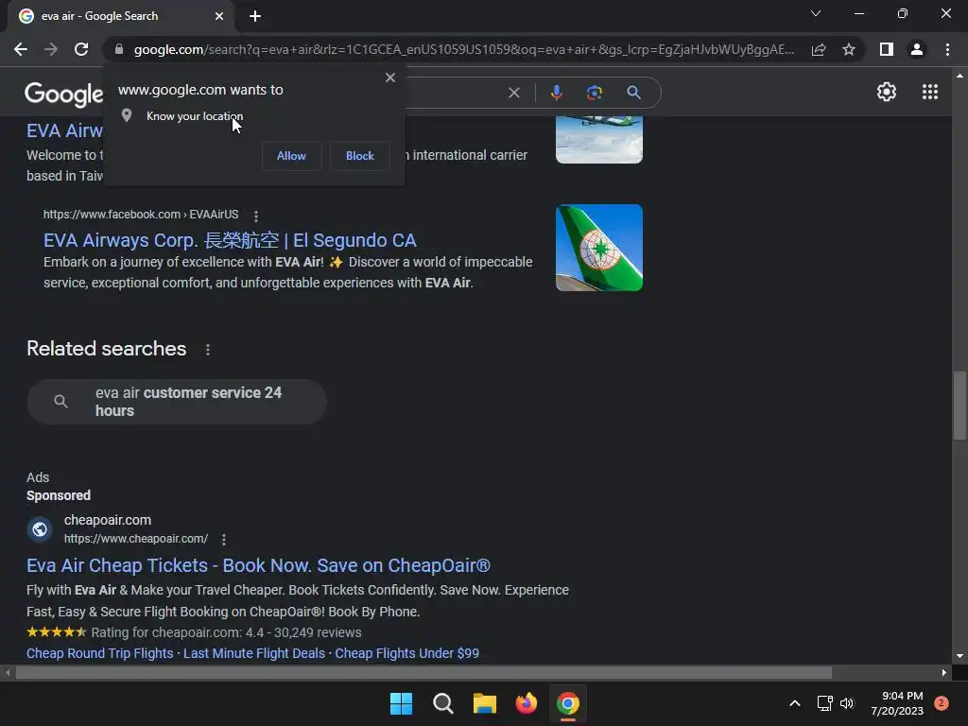Allow Google to know your location
Screen dimensions: 968x726
point(291,156)
